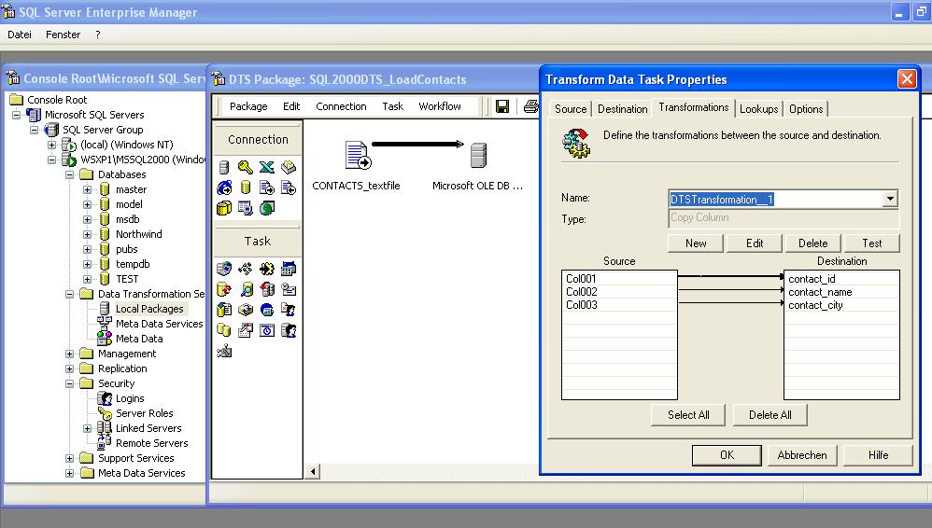Click the Delete transformation button
Screen dimensions: 932x528
click(x=813, y=243)
